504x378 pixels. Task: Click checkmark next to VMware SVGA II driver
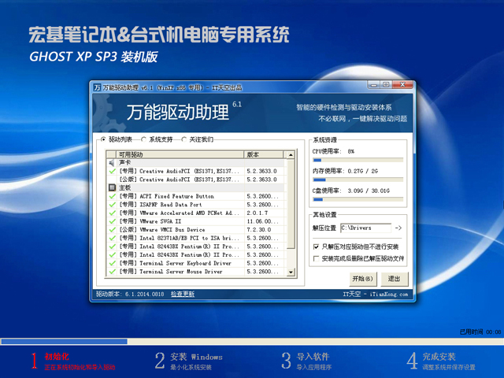pos(113,221)
